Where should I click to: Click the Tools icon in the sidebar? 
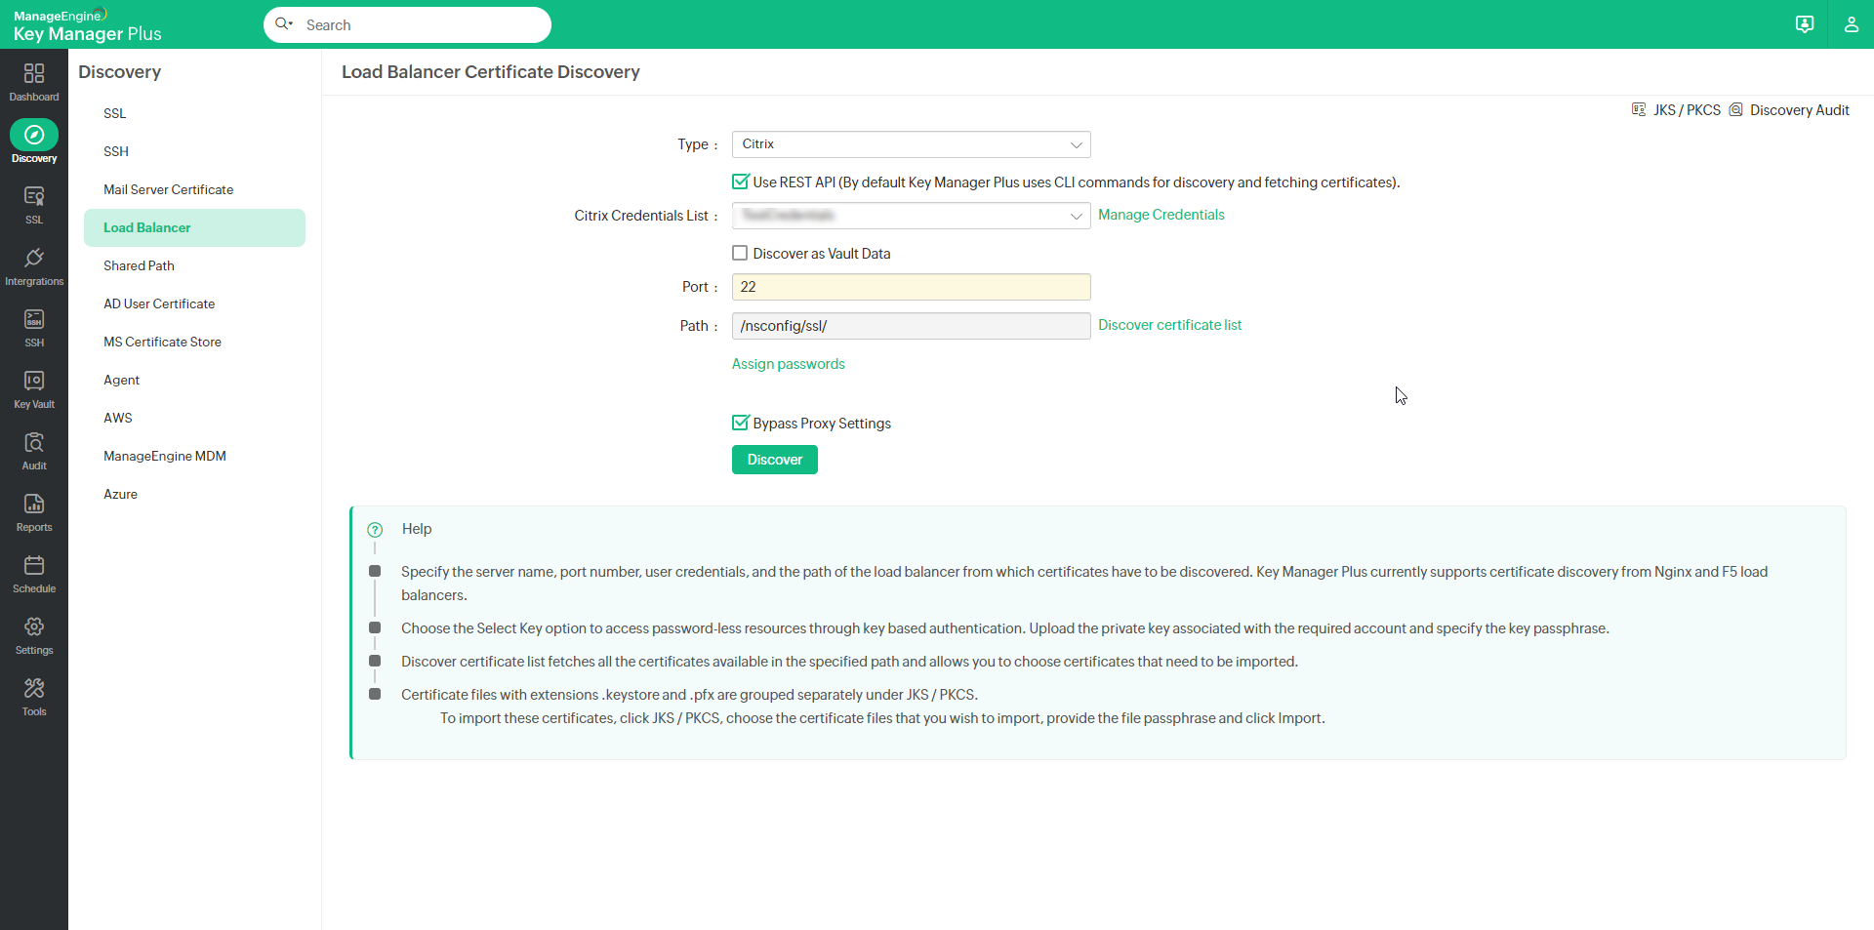coord(34,695)
